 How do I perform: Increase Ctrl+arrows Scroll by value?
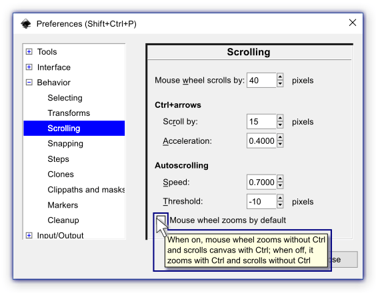(280, 118)
